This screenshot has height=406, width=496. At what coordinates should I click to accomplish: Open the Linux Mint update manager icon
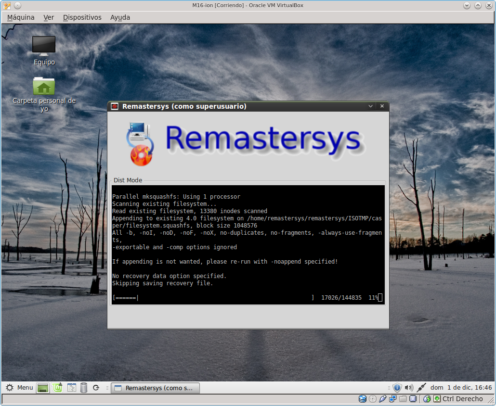coord(57,388)
